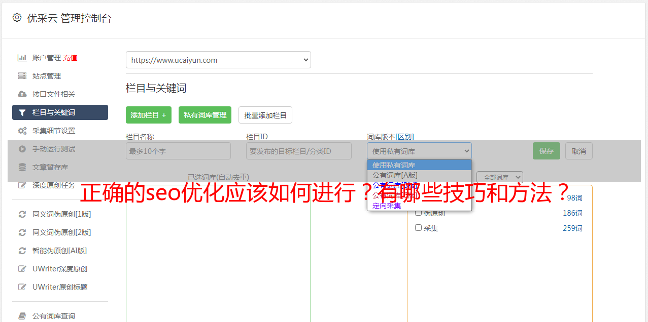Tick the 采集 word library checkbox

[419, 228]
